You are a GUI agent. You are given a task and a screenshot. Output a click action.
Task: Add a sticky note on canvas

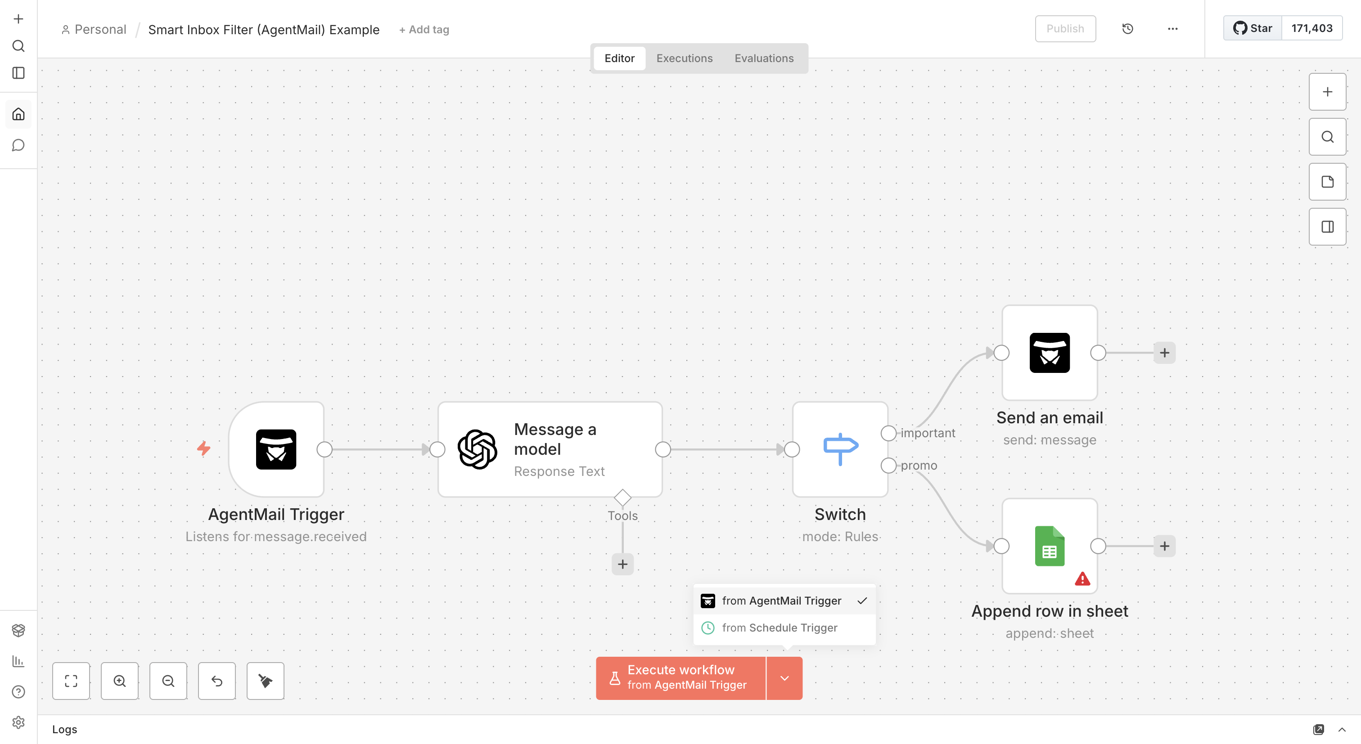[x=1327, y=182]
